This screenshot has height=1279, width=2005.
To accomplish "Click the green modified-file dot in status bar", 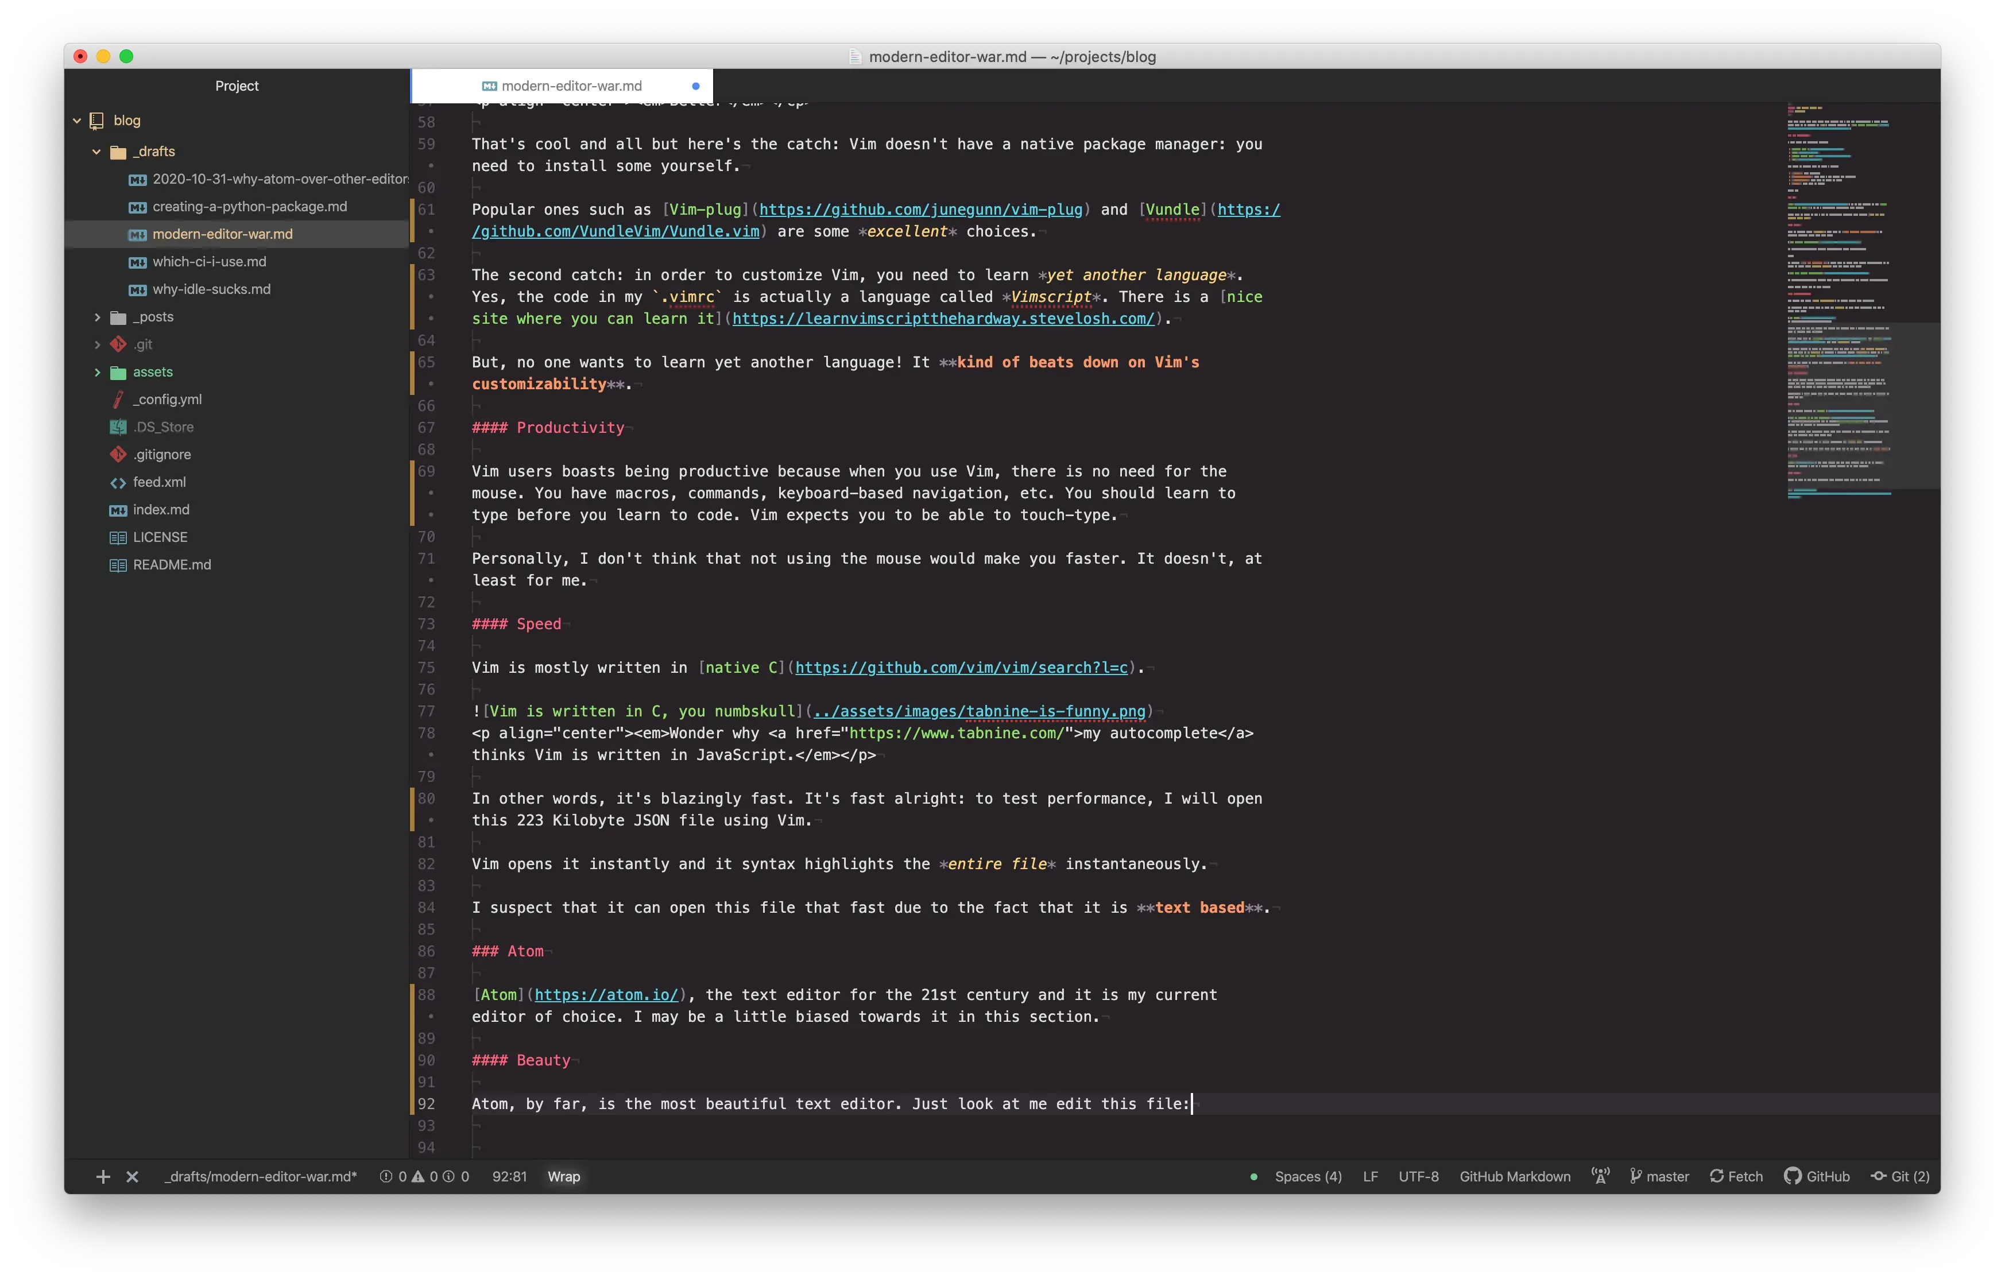I will pos(1254,1177).
